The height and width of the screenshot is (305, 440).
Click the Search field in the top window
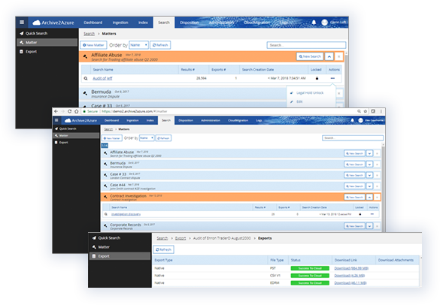pyautogui.click(x=306, y=45)
